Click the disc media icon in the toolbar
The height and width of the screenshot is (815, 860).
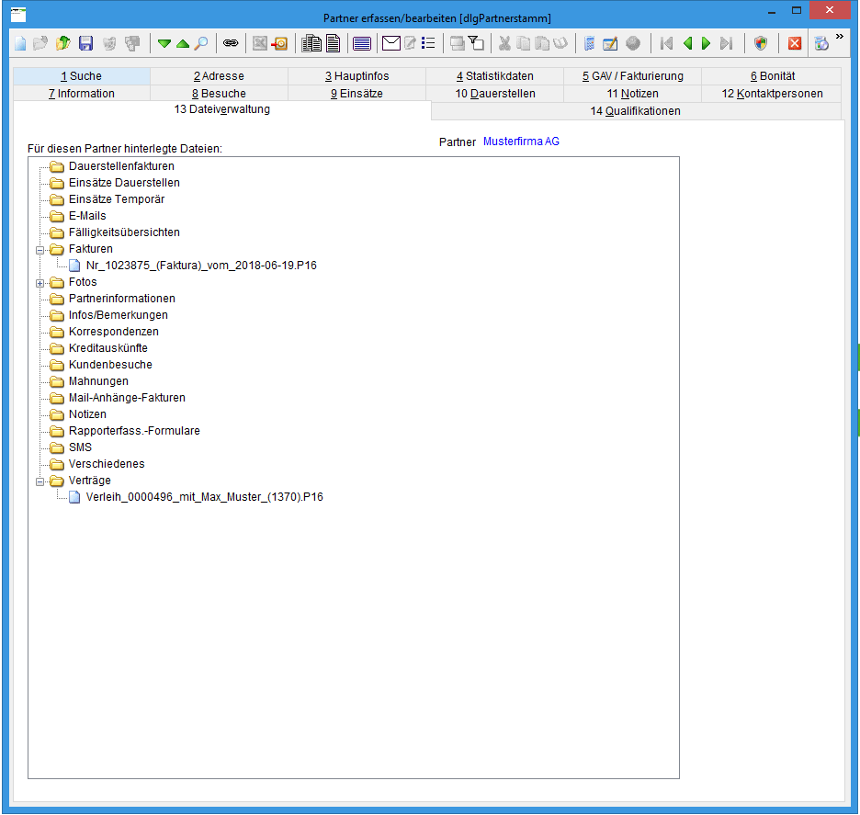pos(821,43)
